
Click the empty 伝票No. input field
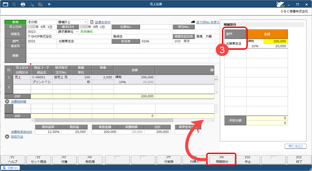click(156, 27)
